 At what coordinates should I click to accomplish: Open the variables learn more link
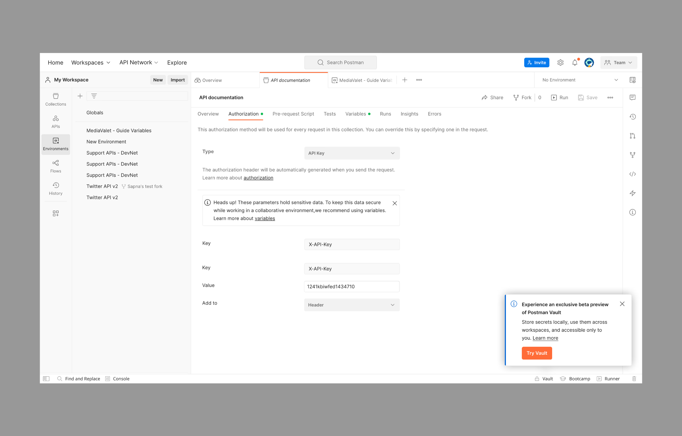click(x=265, y=218)
